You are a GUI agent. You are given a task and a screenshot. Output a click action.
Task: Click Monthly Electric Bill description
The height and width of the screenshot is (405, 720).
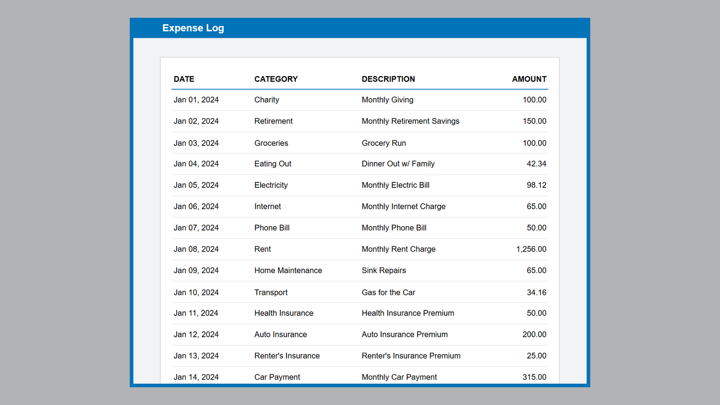[396, 185]
